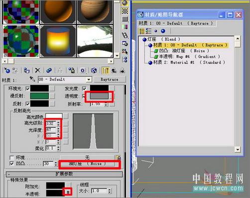Image resolution: width=250 pixels, height=198 pixels.
Task: Click the Select by Material icon
Action: point(125,51)
